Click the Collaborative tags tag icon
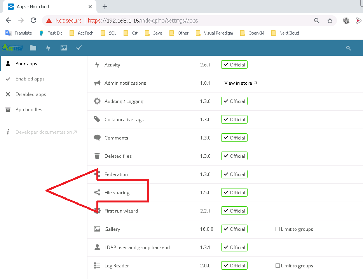 [x=97, y=119]
